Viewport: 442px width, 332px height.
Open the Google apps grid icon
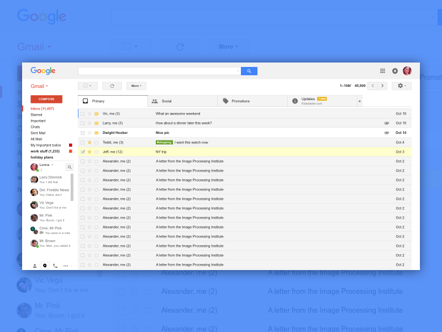pyautogui.click(x=382, y=71)
